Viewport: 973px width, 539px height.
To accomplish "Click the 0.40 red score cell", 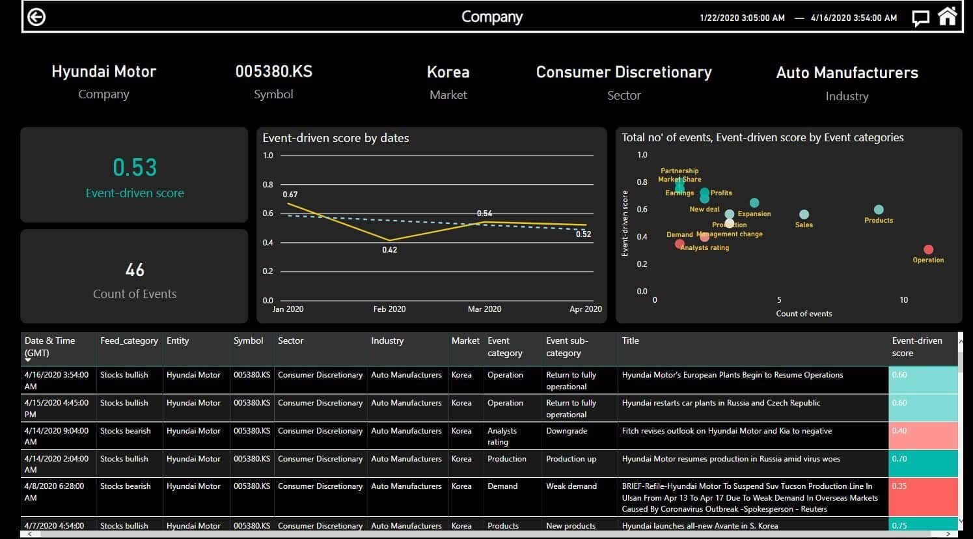I will coord(923,435).
